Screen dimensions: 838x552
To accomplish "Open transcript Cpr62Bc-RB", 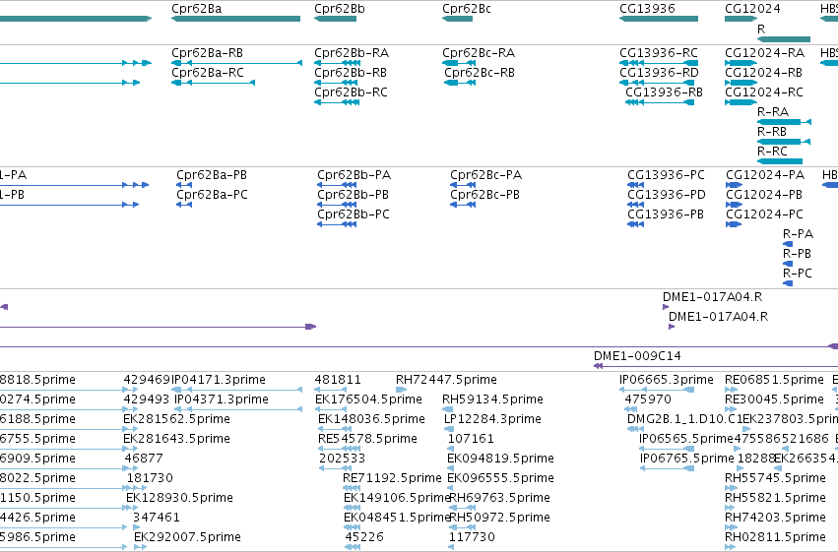I will 480,73.
